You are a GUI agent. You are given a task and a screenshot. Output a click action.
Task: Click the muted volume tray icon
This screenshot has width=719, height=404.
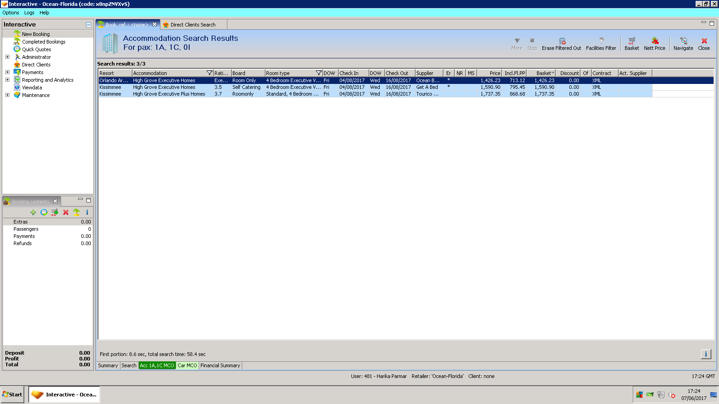coord(672,395)
